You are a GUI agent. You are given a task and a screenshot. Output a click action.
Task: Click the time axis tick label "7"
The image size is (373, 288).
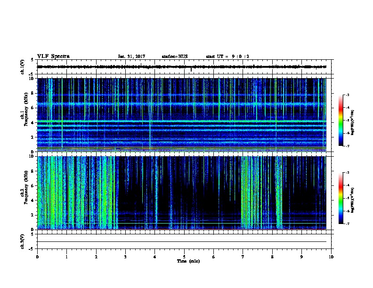pyautogui.click(x=243, y=257)
